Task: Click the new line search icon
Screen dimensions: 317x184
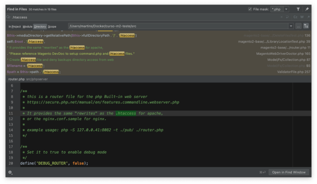Action: pyautogui.click(x=287, y=17)
